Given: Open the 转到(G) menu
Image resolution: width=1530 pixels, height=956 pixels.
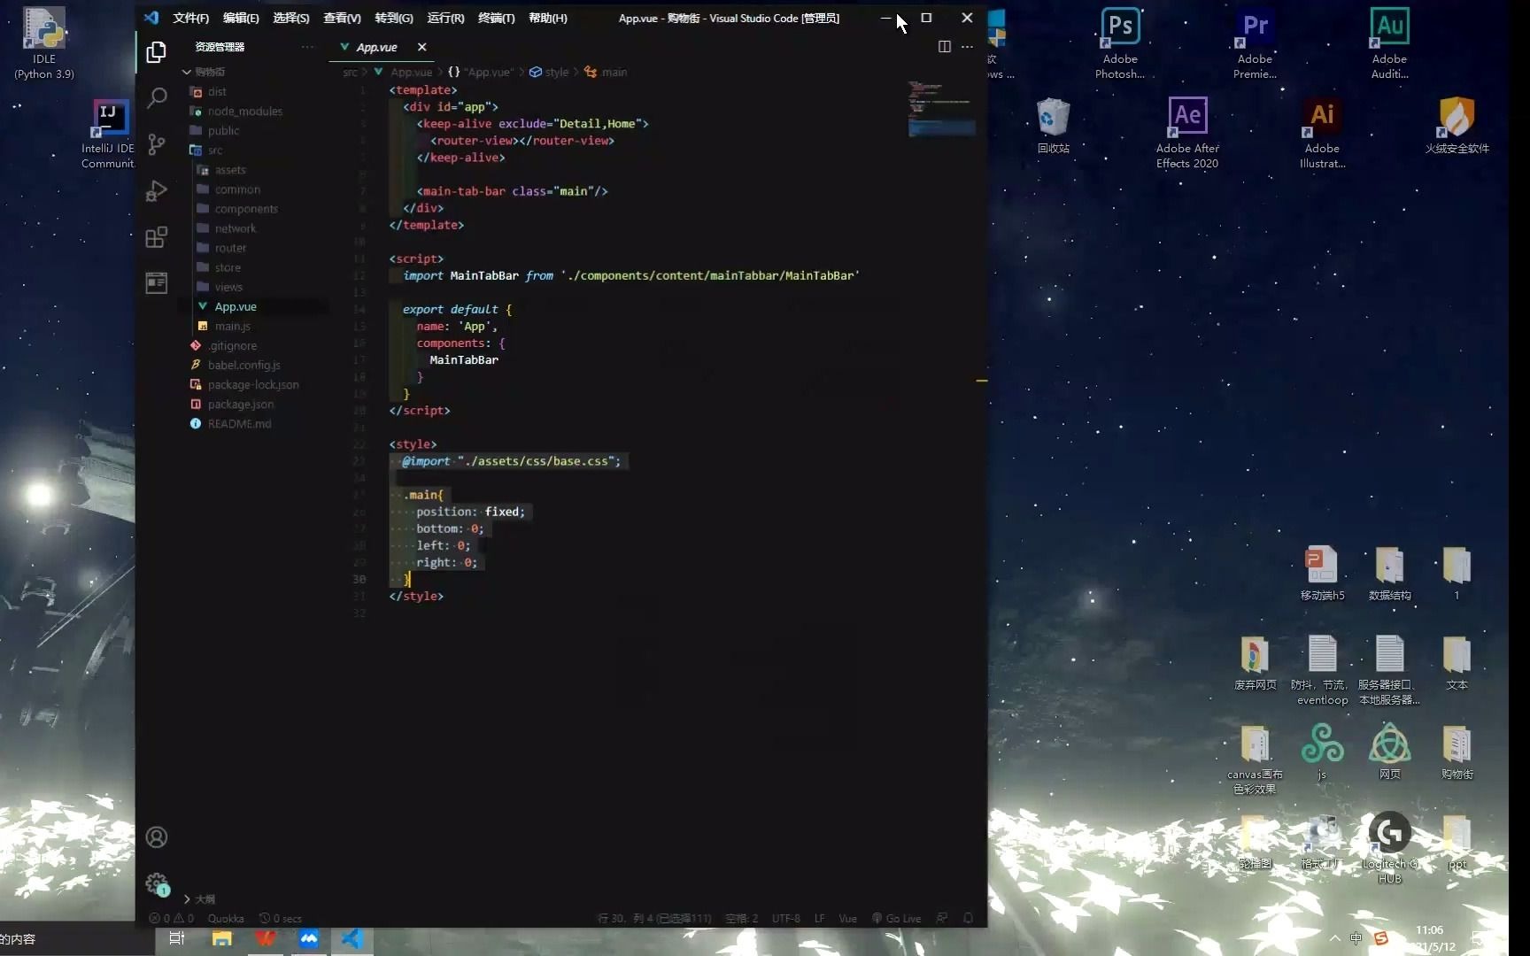Looking at the screenshot, I should tap(393, 18).
